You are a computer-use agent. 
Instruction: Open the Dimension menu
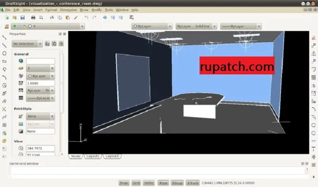(68, 10)
